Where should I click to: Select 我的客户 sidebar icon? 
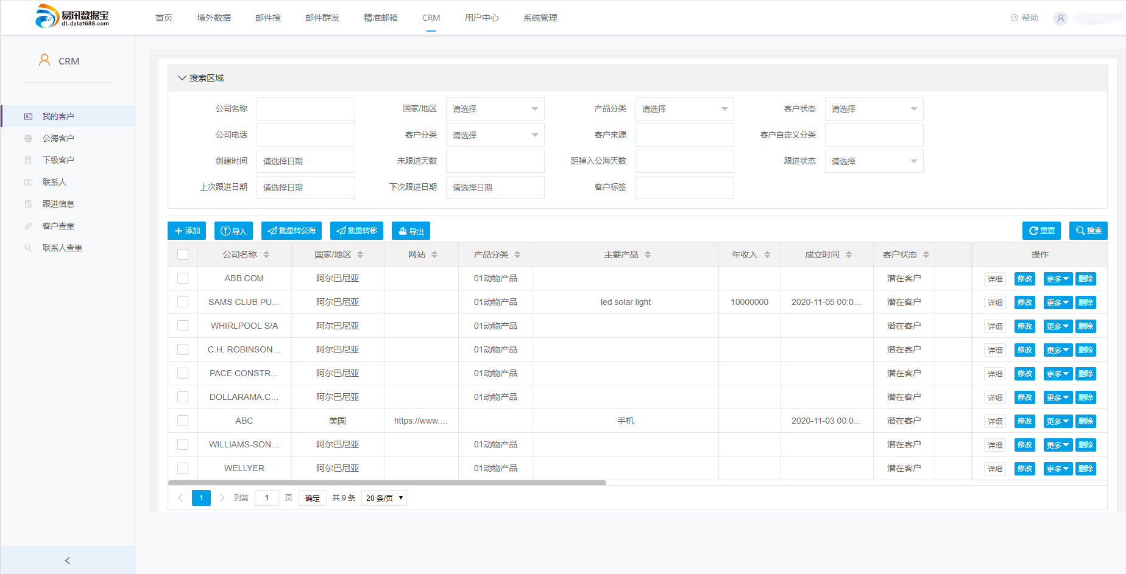click(x=28, y=116)
